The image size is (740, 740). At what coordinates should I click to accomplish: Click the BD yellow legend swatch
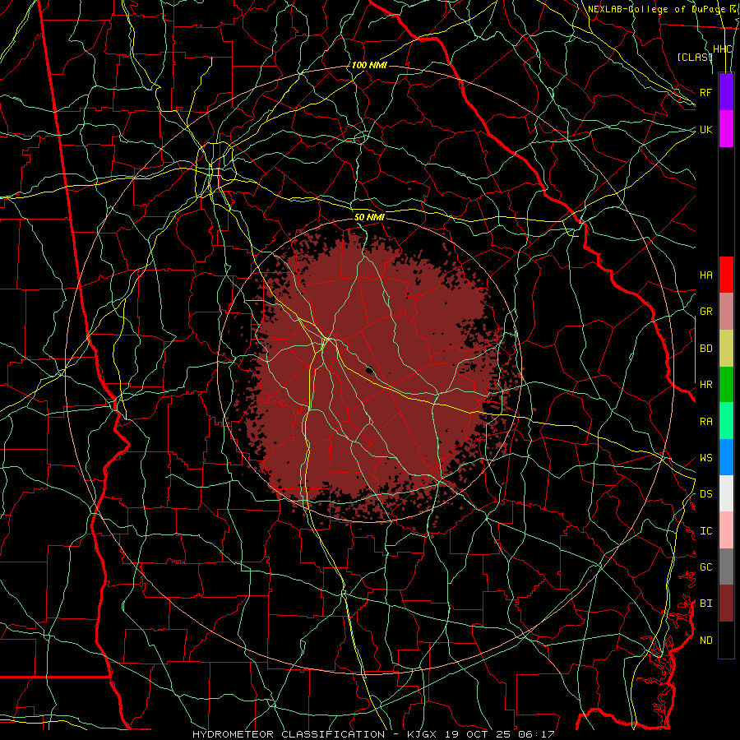(726, 349)
